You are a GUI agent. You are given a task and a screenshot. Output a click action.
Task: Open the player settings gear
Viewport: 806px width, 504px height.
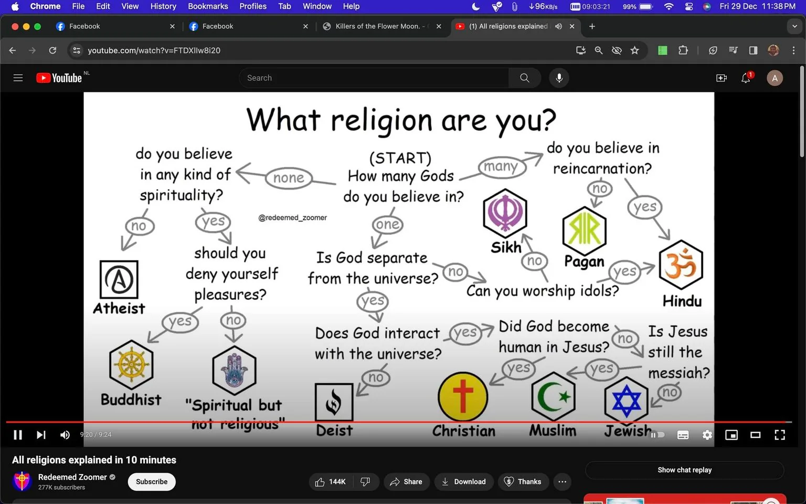(x=707, y=435)
